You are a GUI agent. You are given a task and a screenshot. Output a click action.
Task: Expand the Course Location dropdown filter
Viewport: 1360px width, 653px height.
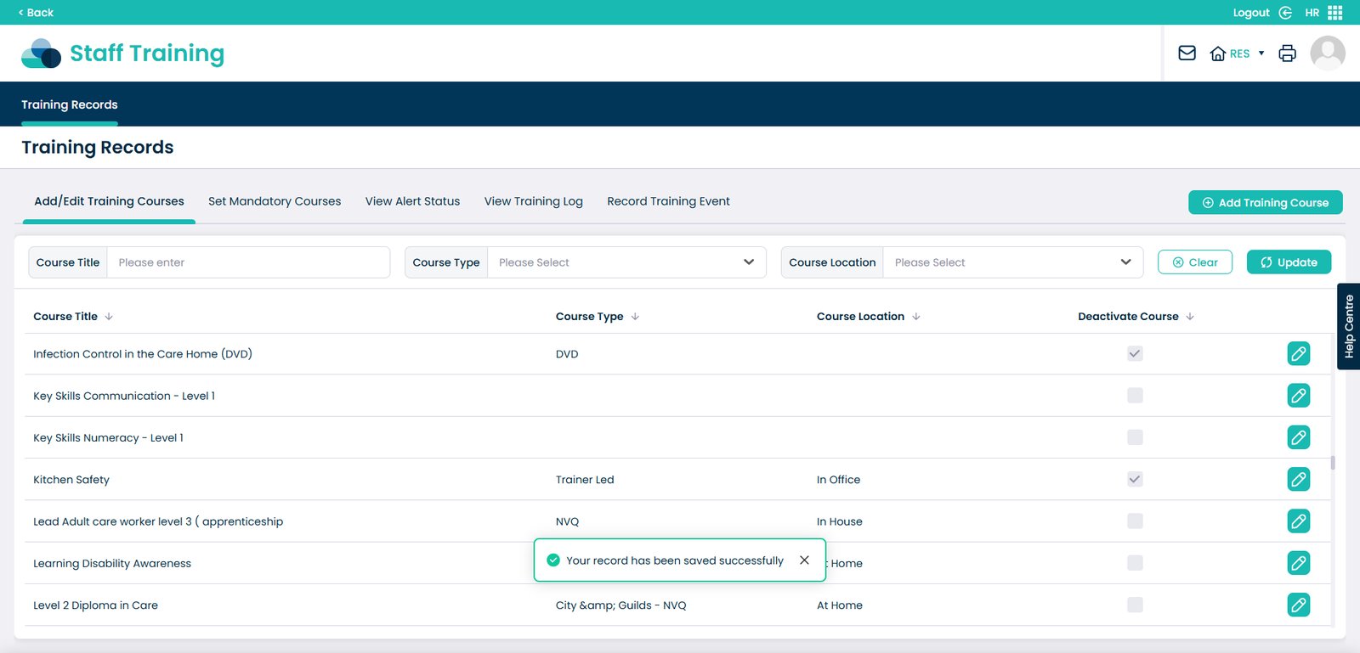click(1012, 262)
